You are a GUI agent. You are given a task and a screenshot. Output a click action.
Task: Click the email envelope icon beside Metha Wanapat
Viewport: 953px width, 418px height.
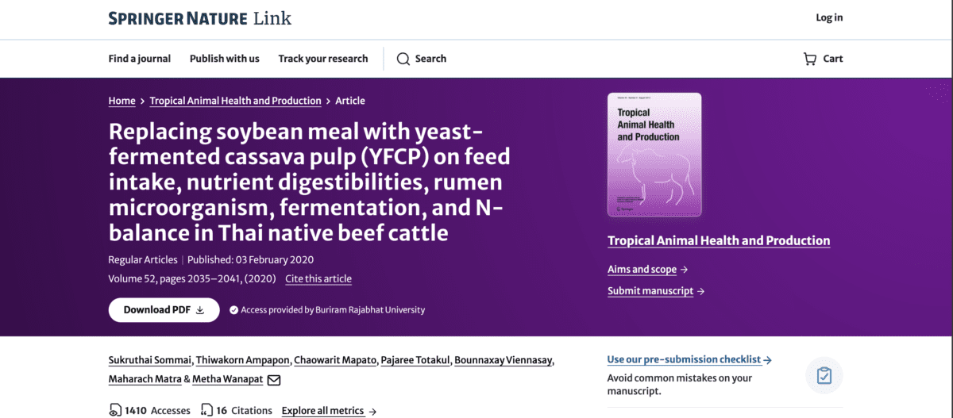274,380
